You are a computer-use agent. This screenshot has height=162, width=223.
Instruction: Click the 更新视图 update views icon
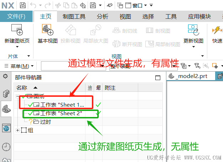(x=193, y=30)
